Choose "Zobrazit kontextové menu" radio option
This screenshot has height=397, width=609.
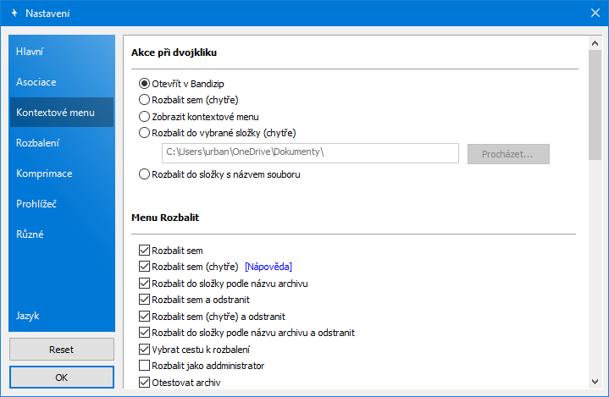(144, 116)
